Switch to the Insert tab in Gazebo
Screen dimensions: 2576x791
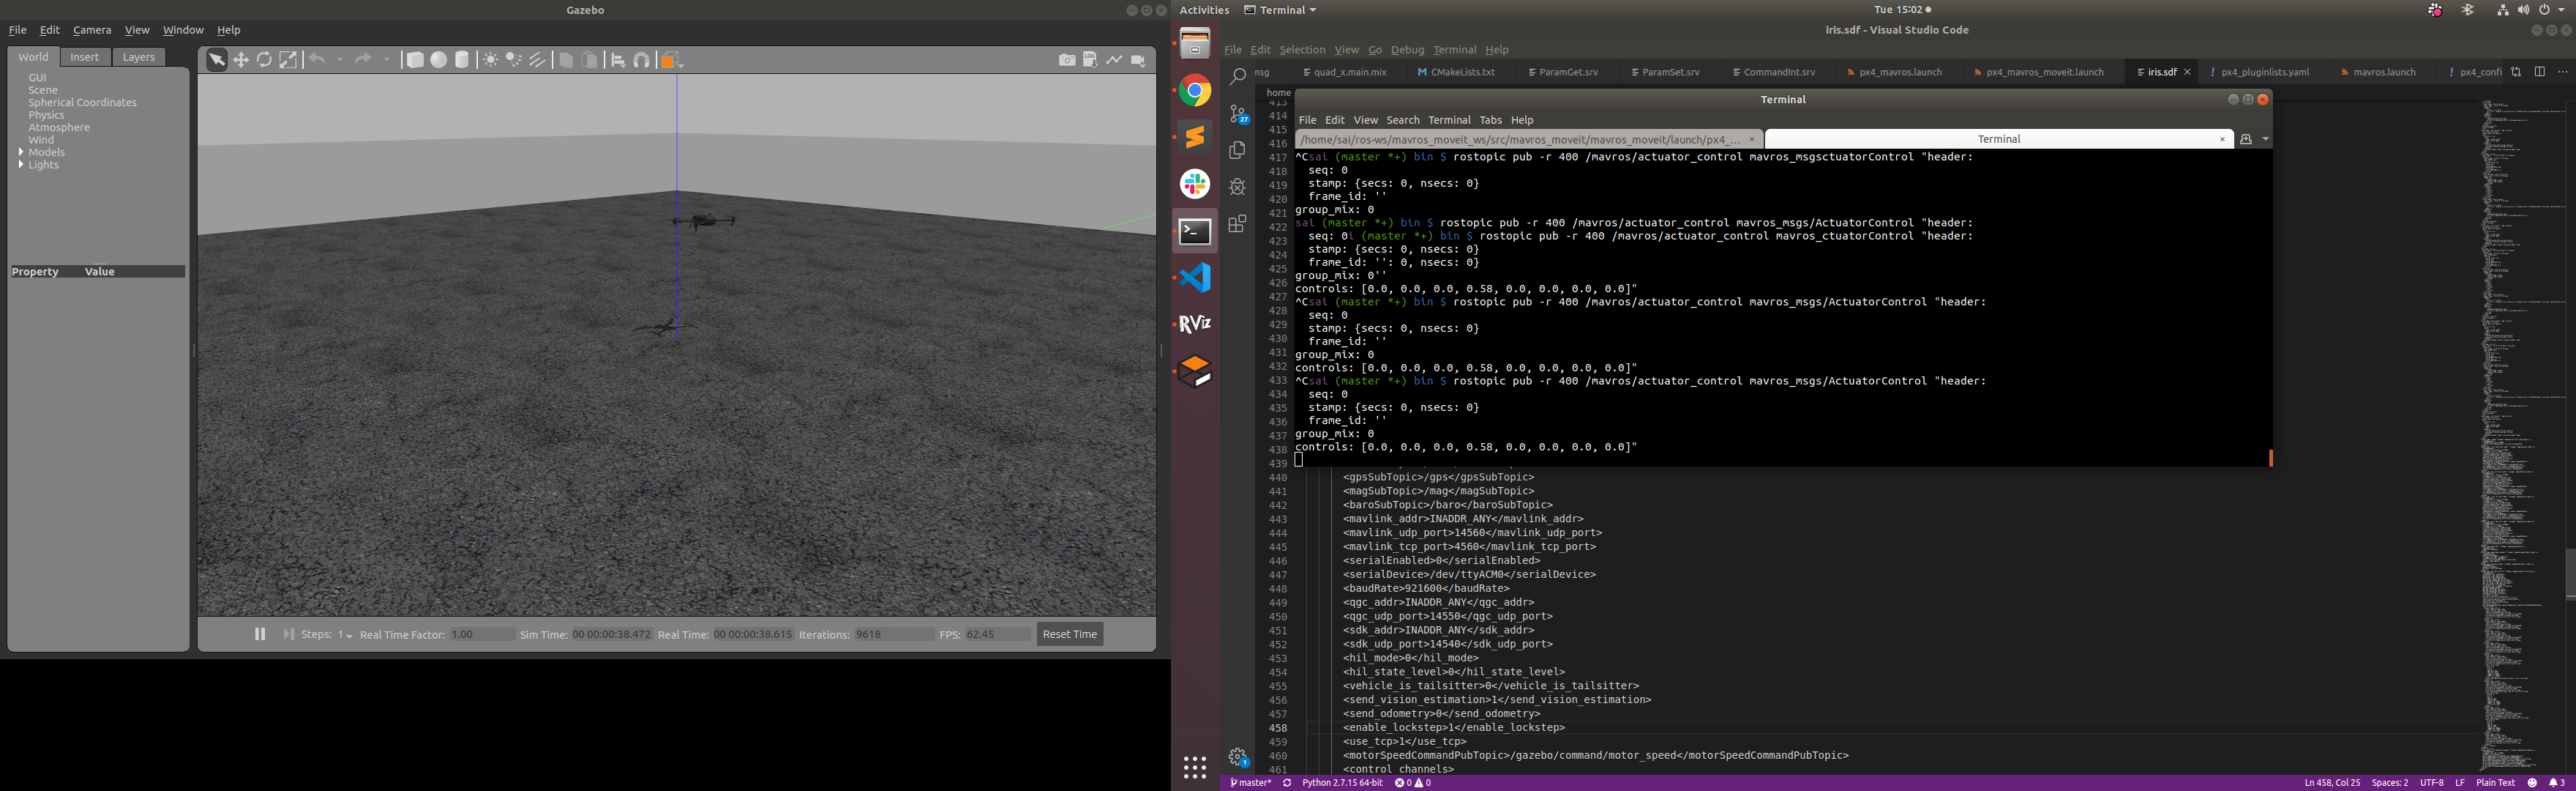(x=85, y=56)
